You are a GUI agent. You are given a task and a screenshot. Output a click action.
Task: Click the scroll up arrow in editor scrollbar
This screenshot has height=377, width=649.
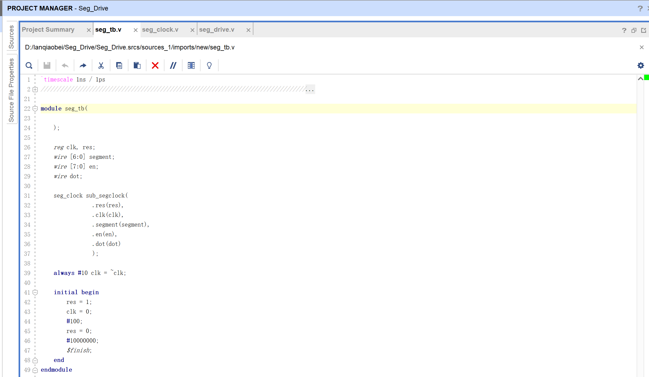(x=641, y=79)
